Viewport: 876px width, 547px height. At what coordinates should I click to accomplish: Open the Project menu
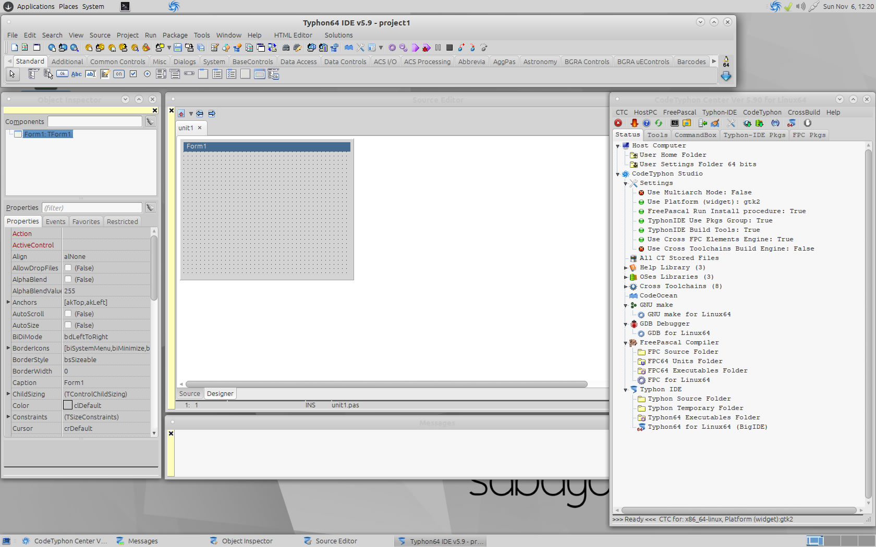point(127,35)
